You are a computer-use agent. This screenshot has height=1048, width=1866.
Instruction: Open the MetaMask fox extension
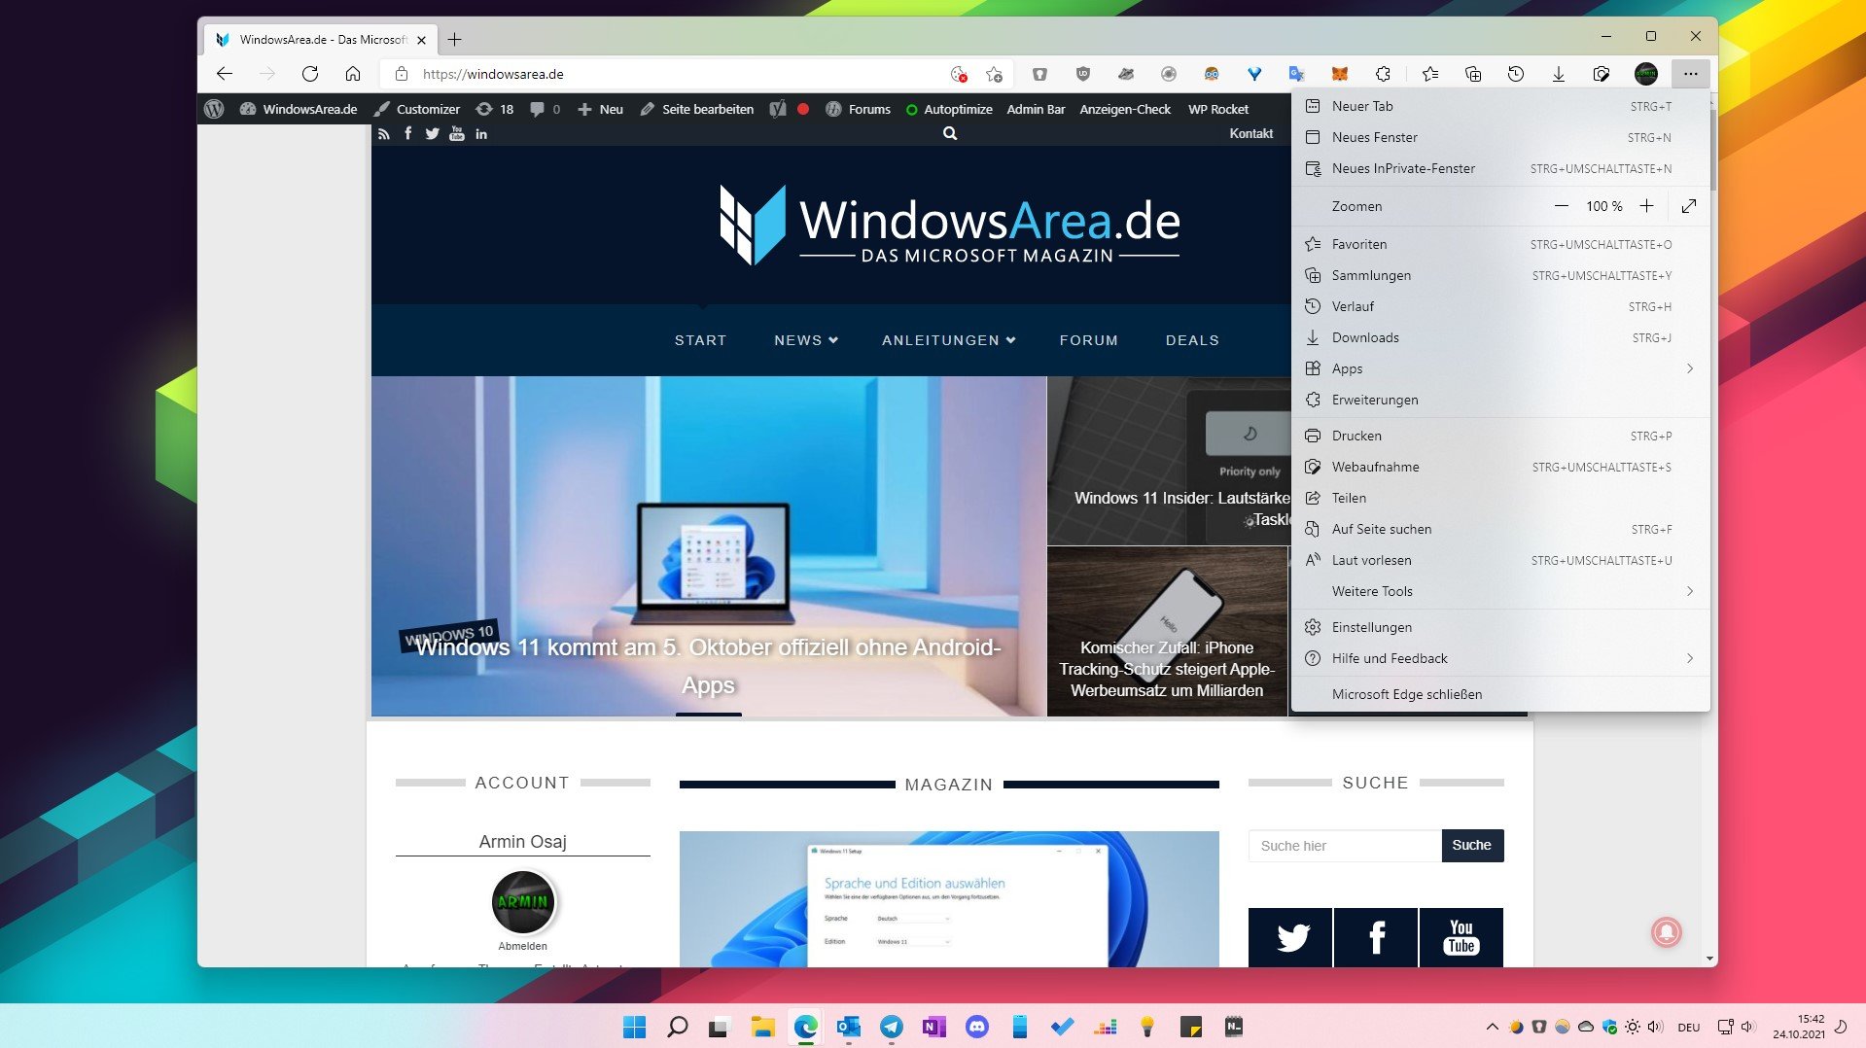click(x=1340, y=74)
